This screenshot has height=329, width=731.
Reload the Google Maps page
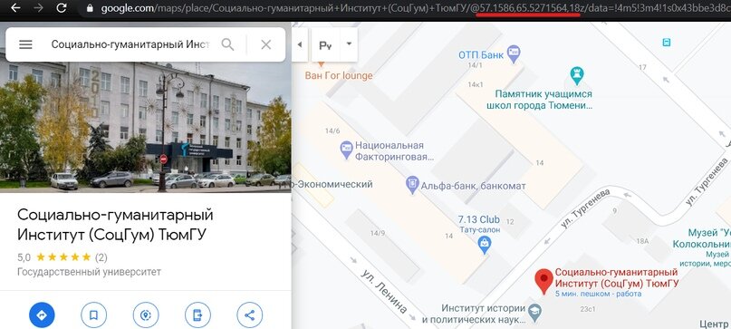pos(61,8)
